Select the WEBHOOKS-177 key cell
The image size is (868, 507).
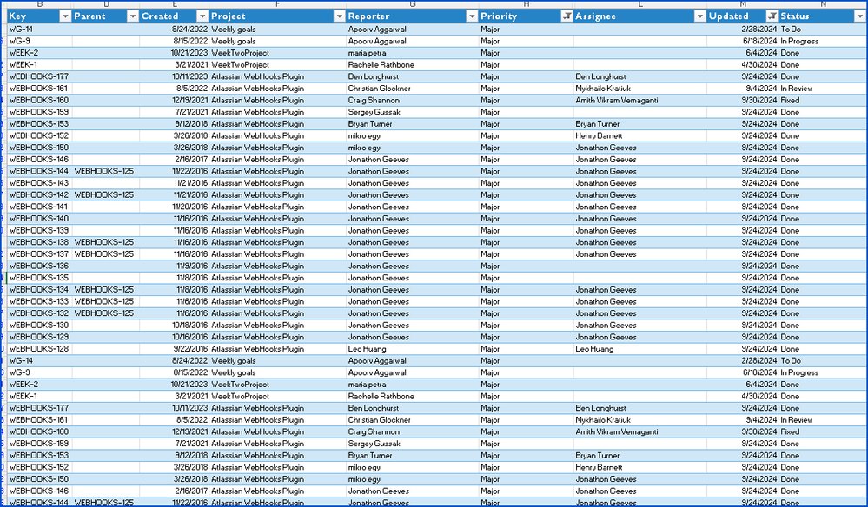(35, 76)
